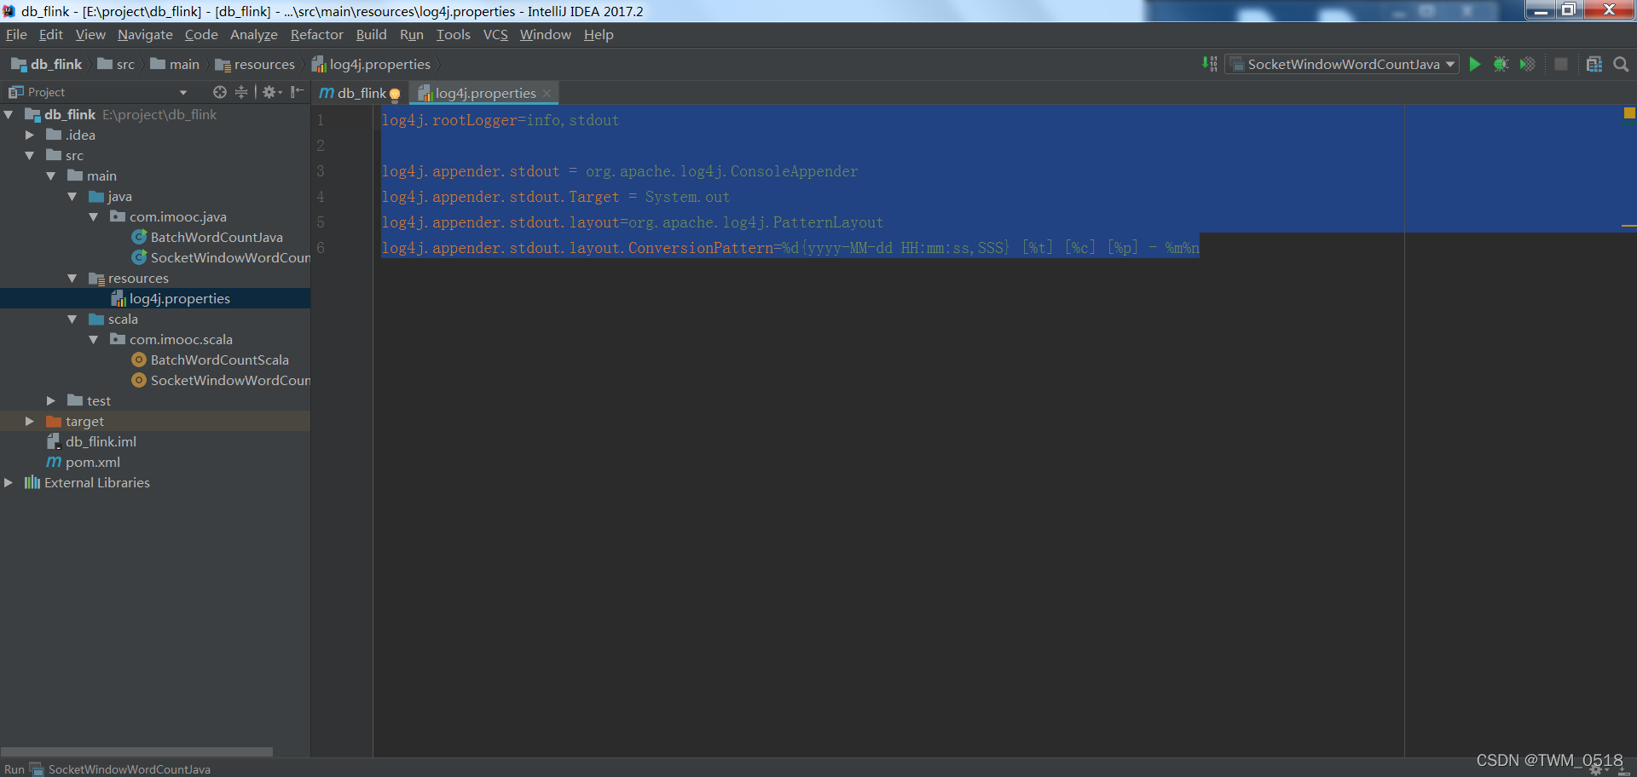Viewport: 1637px width, 777px height.
Task: Click db_flink breadcrumb in navigation bar
Action: click(x=47, y=64)
